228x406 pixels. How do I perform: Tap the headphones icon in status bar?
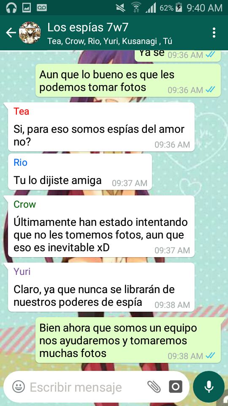click(11, 8)
